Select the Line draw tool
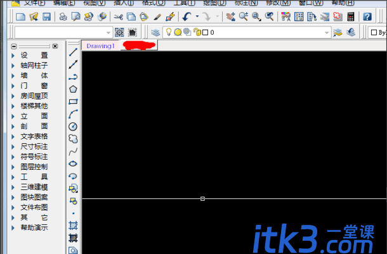Image resolution: width=387 pixels, height=254 pixels. tap(73, 52)
